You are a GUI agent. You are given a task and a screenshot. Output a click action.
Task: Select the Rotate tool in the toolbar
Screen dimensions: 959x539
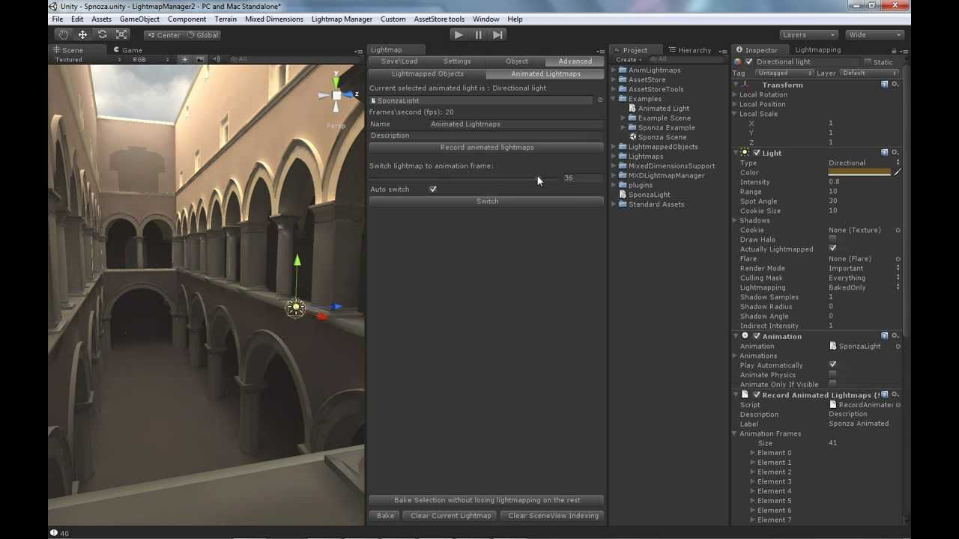(102, 34)
